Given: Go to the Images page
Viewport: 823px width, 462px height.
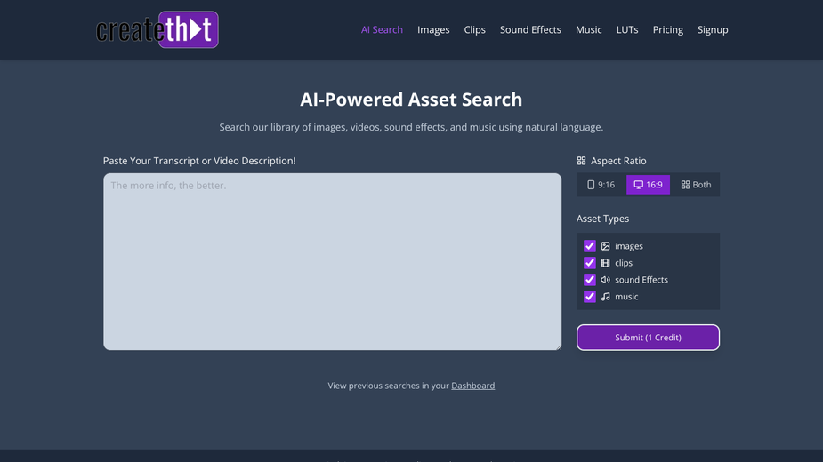Looking at the screenshot, I should pyautogui.click(x=433, y=30).
